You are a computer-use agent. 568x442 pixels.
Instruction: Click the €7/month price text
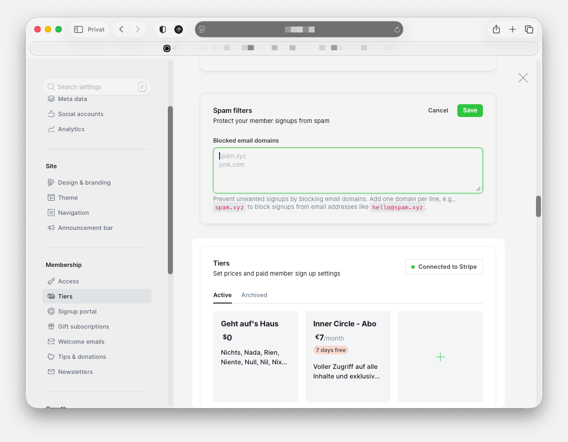pos(329,337)
